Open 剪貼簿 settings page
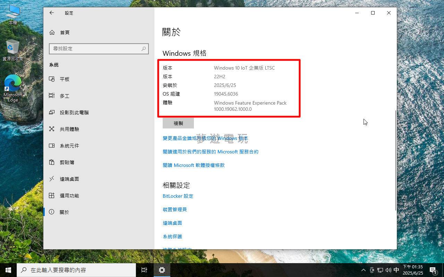The height and width of the screenshot is (277, 444). pyautogui.click(x=67, y=162)
